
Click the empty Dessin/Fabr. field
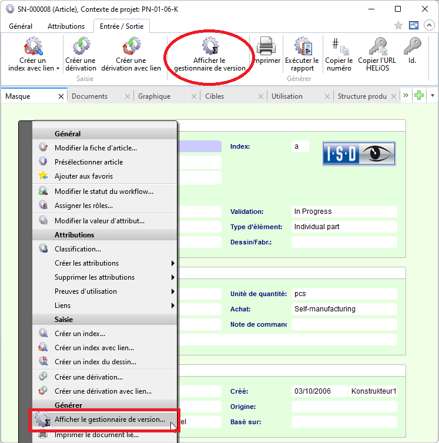coord(344,242)
